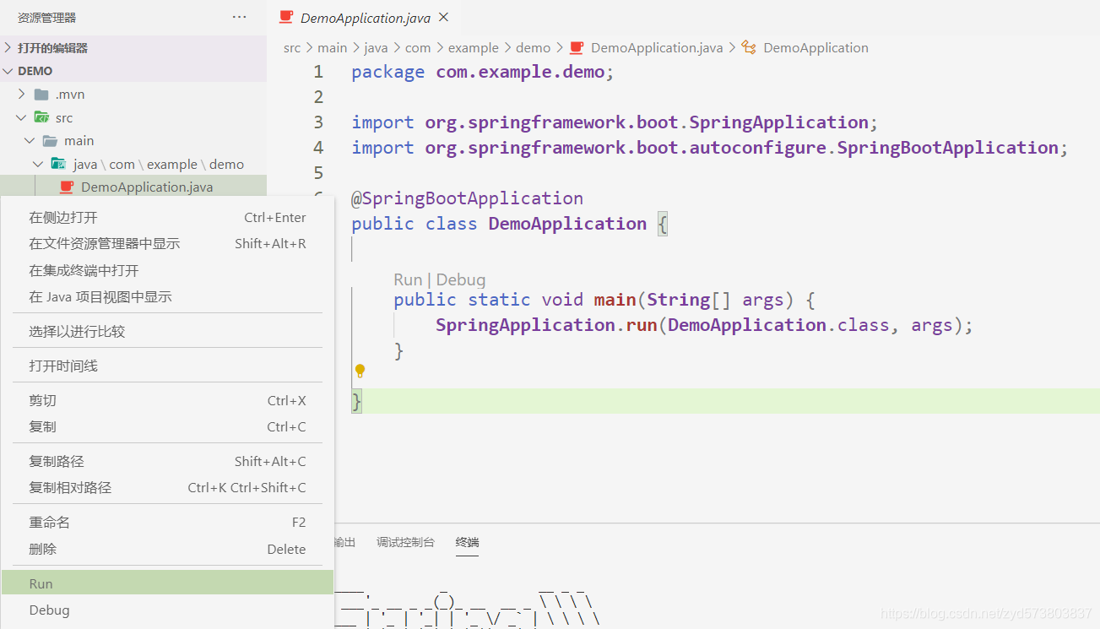Select 在文件资源管理器中显示 menu entry

click(x=167, y=243)
